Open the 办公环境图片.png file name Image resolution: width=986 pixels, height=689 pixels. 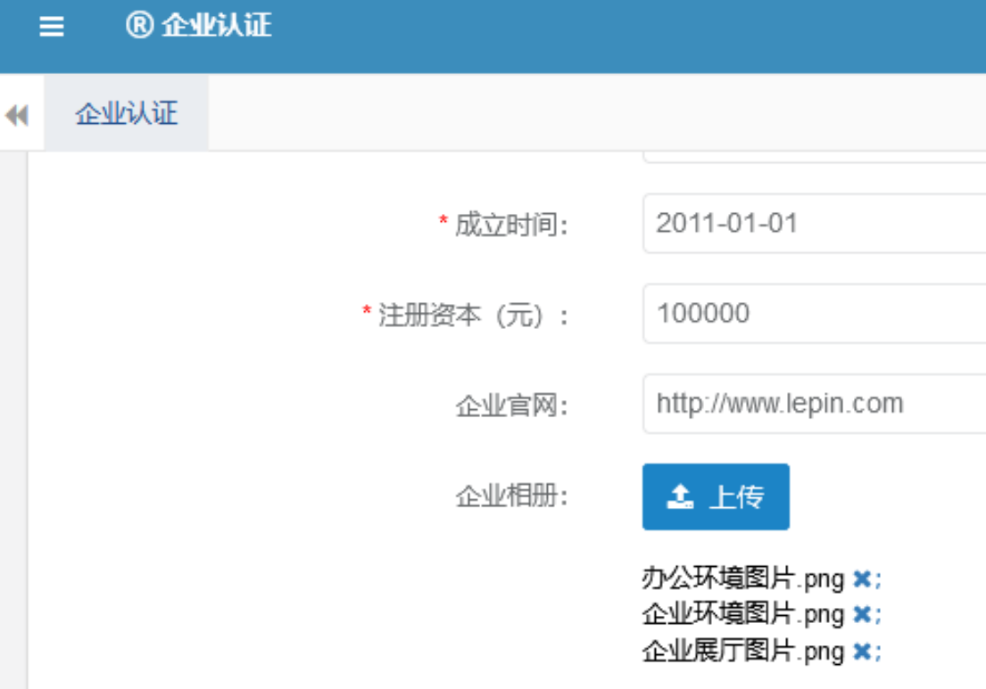coord(742,579)
